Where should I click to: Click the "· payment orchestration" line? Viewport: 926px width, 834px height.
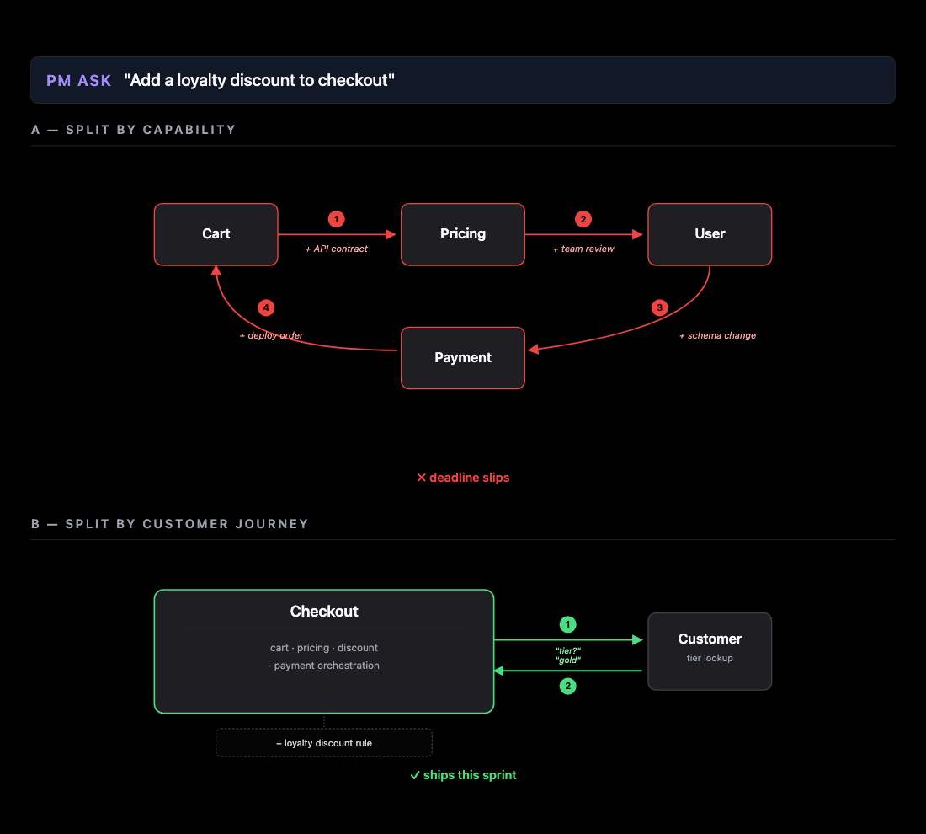coord(323,666)
